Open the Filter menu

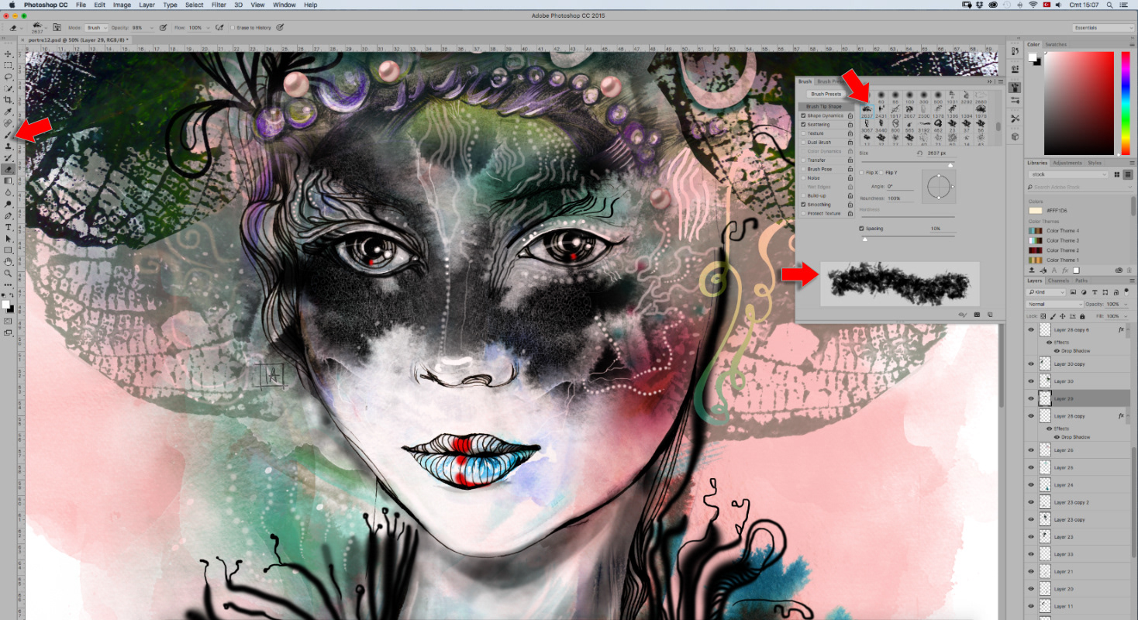coord(219,5)
